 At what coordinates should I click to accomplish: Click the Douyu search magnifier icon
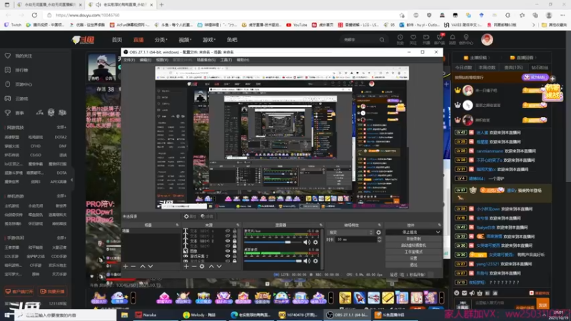coord(382,40)
